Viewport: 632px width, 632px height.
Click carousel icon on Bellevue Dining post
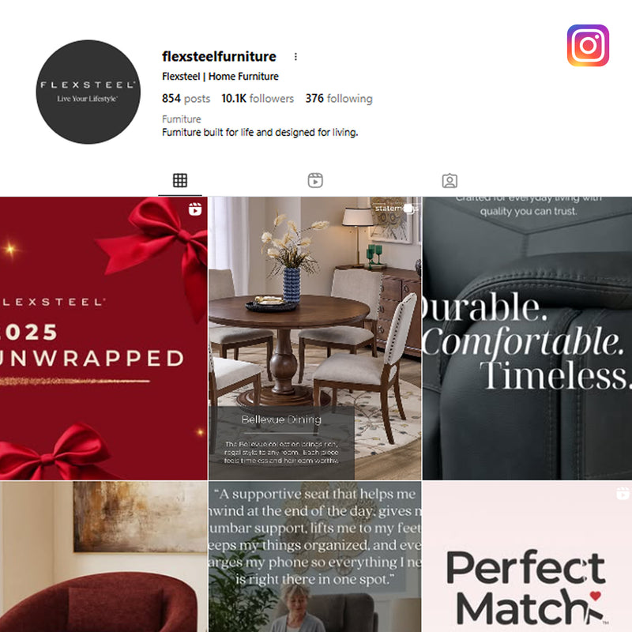pos(409,209)
